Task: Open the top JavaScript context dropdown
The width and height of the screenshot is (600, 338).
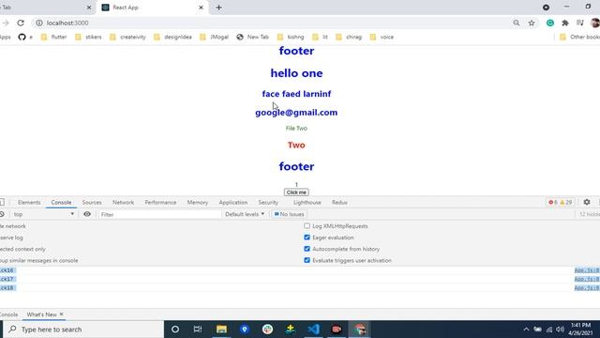Action: tap(43, 214)
